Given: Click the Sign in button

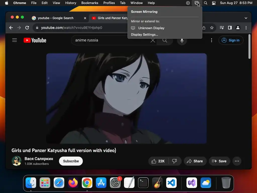Looking at the screenshot, I should tap(231, 40).
